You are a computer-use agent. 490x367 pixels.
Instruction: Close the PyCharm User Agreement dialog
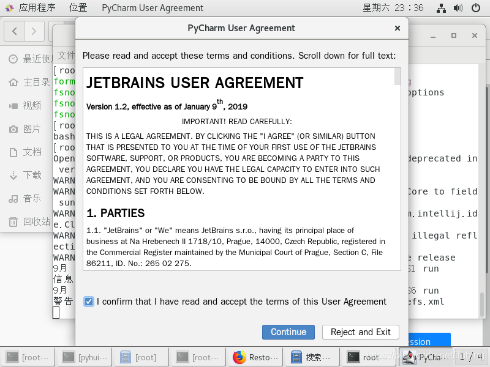pos(398,28)
